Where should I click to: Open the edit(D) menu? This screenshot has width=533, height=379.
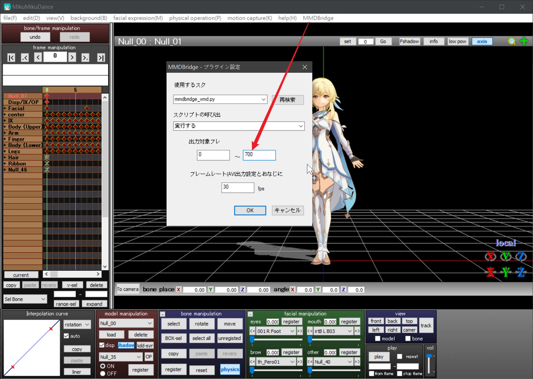[x=31, y=18]
